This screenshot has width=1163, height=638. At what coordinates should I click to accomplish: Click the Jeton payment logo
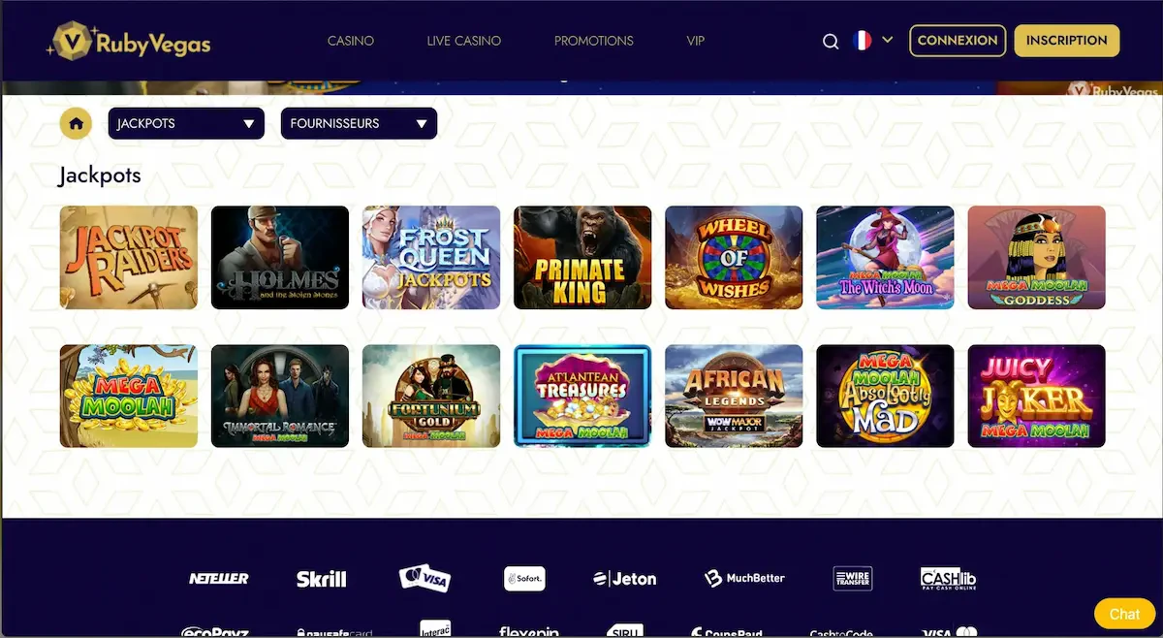(624, 579)
